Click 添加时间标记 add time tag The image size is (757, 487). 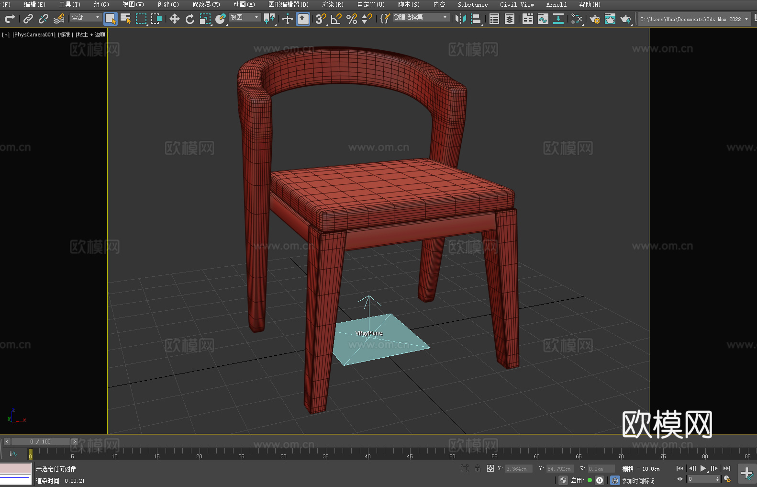[x=638, y=480]
